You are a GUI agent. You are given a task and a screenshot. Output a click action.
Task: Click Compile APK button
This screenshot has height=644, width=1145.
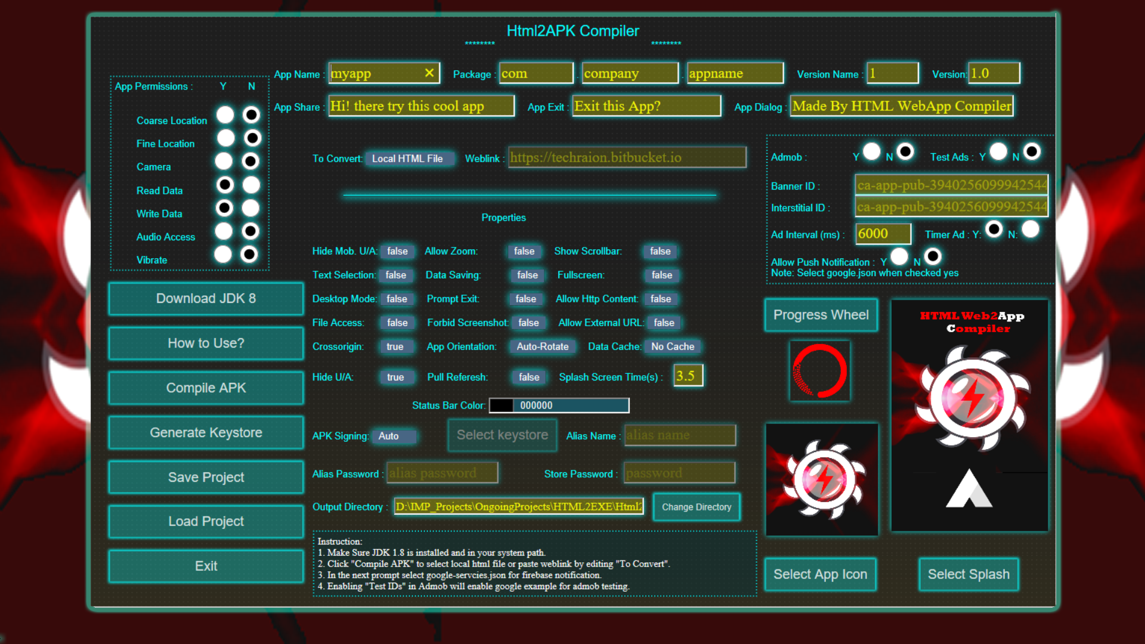pos(207,387)
